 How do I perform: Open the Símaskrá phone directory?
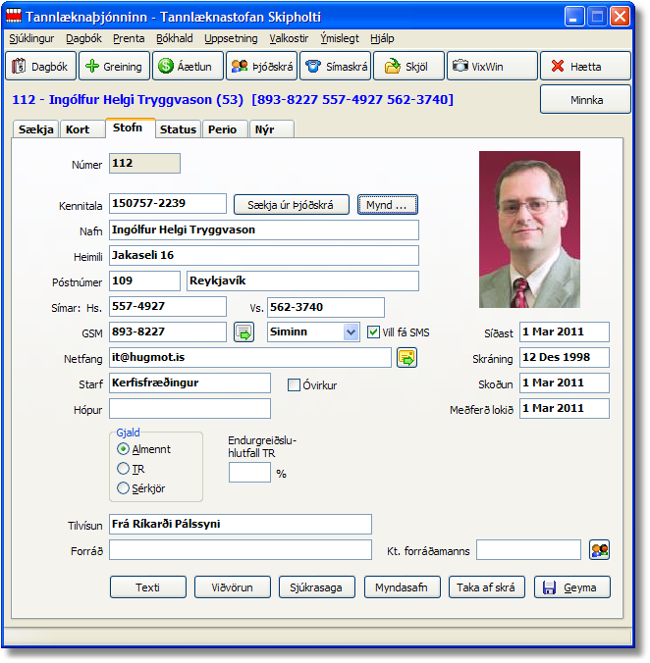(x=334, y=67)
